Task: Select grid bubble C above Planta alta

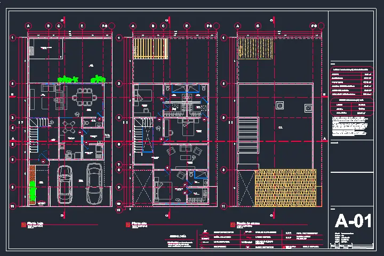Action: click(163, 26)
